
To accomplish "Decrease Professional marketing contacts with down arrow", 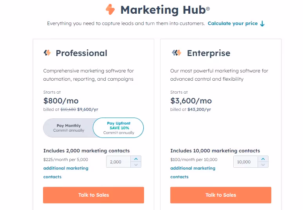I will (136, 165).
